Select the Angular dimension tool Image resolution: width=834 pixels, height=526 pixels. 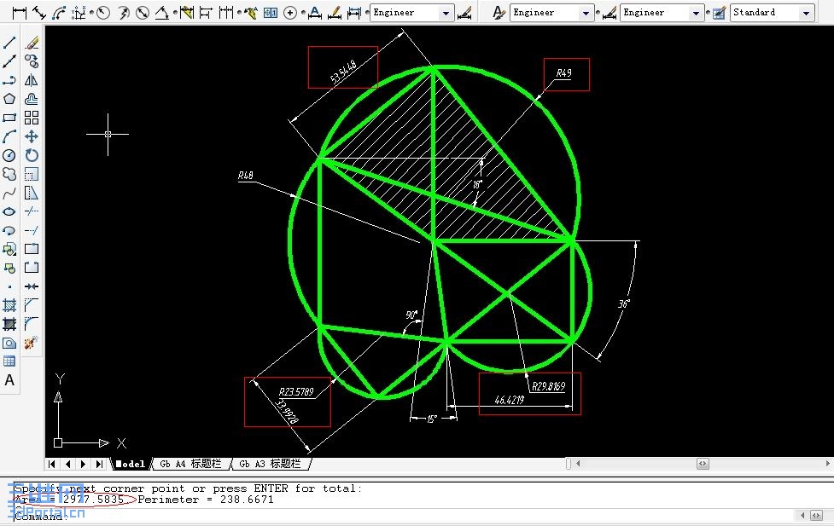[161, 13]
